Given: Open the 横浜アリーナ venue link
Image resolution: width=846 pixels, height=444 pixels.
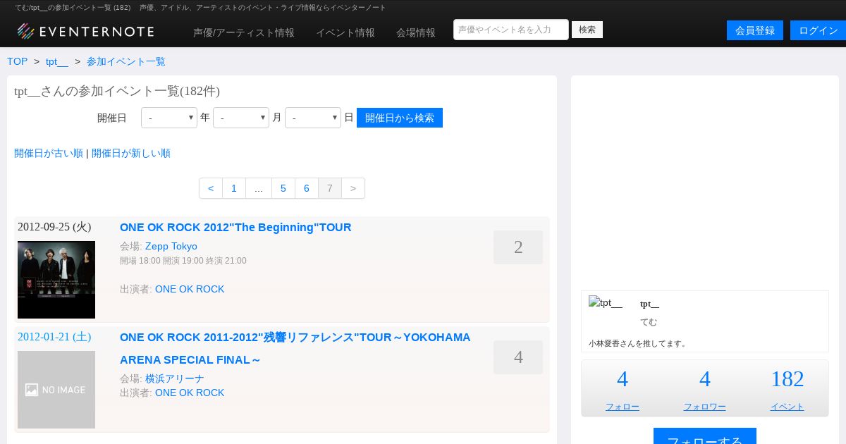Looking at the screenshot, I should pyautogui.click(x=175, y=378).
